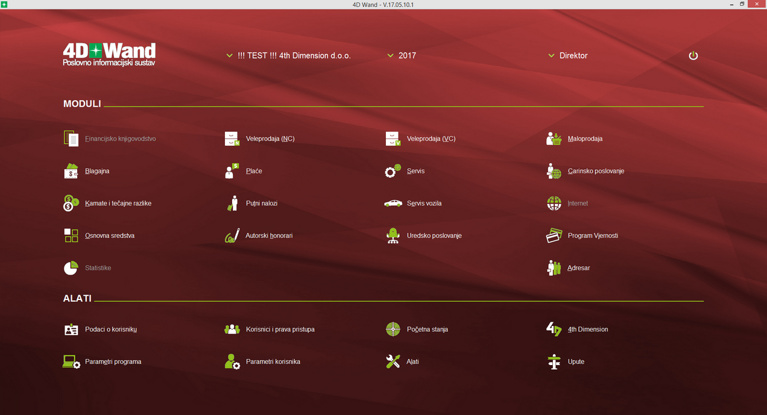
Task: Open the Veleprodaja (NC) text link
Action: point(270,139)
